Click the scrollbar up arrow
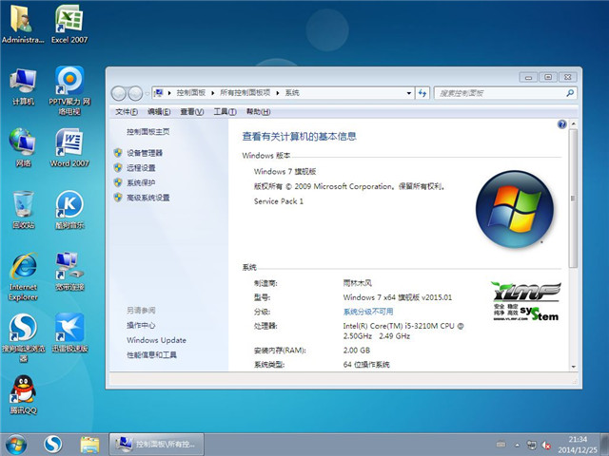 point(573,124)
